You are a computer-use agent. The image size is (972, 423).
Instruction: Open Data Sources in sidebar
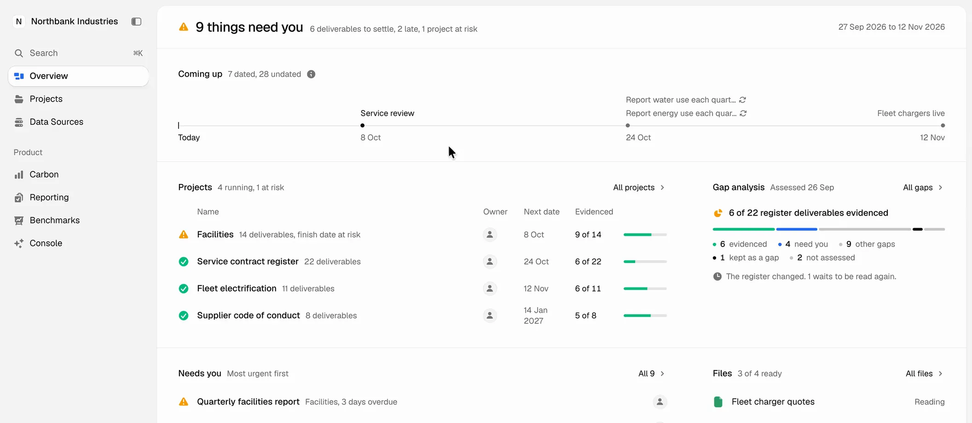pos(78,122)
